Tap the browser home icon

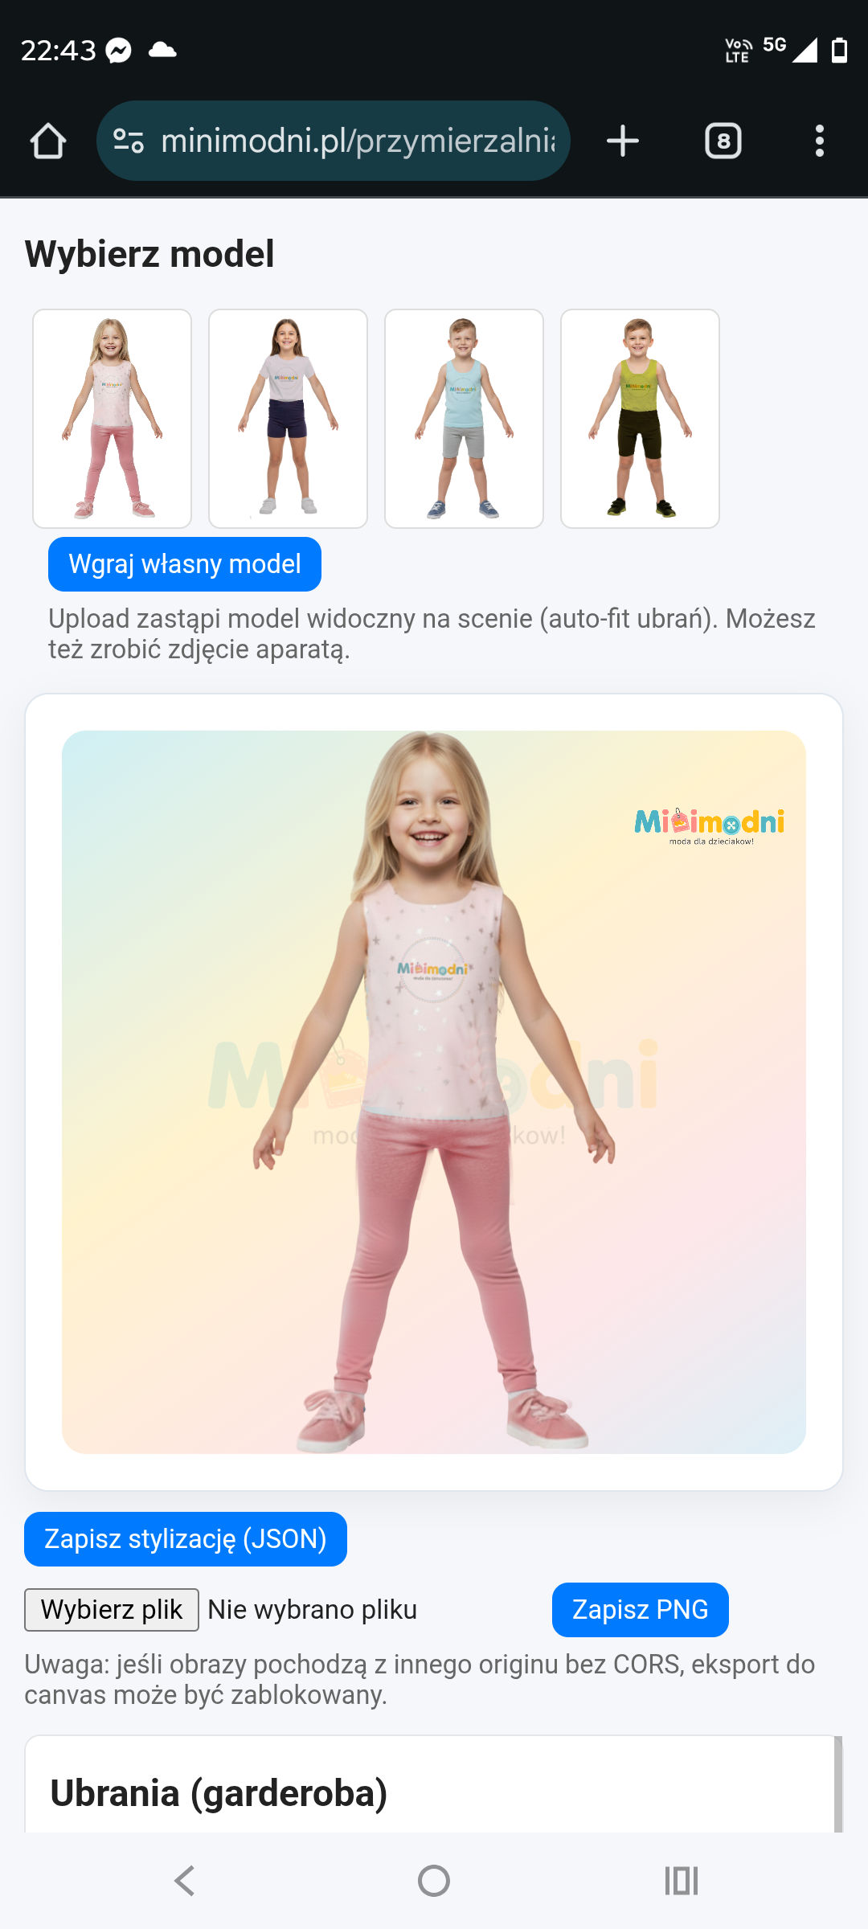pos(48,141)
